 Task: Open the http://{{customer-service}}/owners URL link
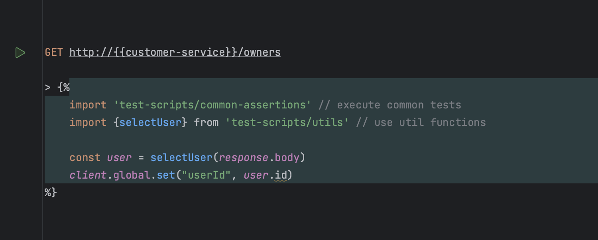click(x=175, y=52)
